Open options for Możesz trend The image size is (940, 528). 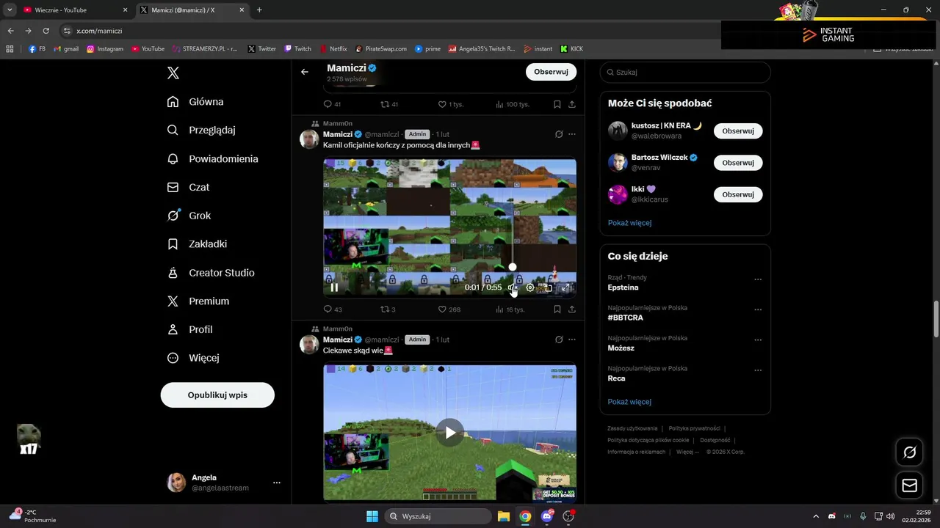(758, 340)
